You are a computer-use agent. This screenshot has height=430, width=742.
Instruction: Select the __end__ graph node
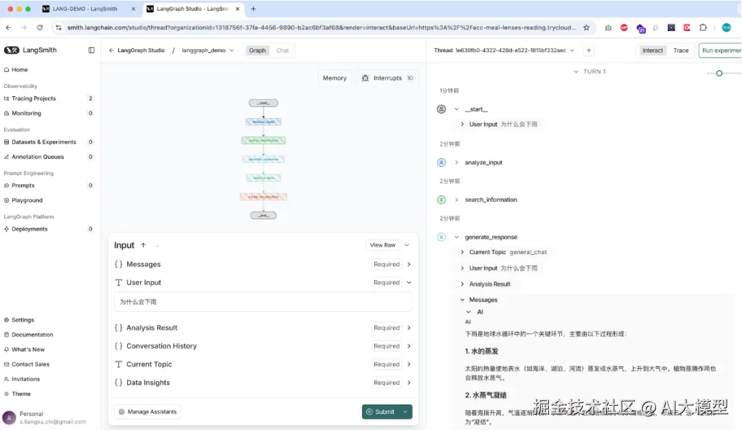click(x=264, y=215)
